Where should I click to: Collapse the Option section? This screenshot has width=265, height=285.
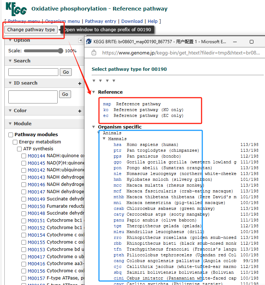10,40
